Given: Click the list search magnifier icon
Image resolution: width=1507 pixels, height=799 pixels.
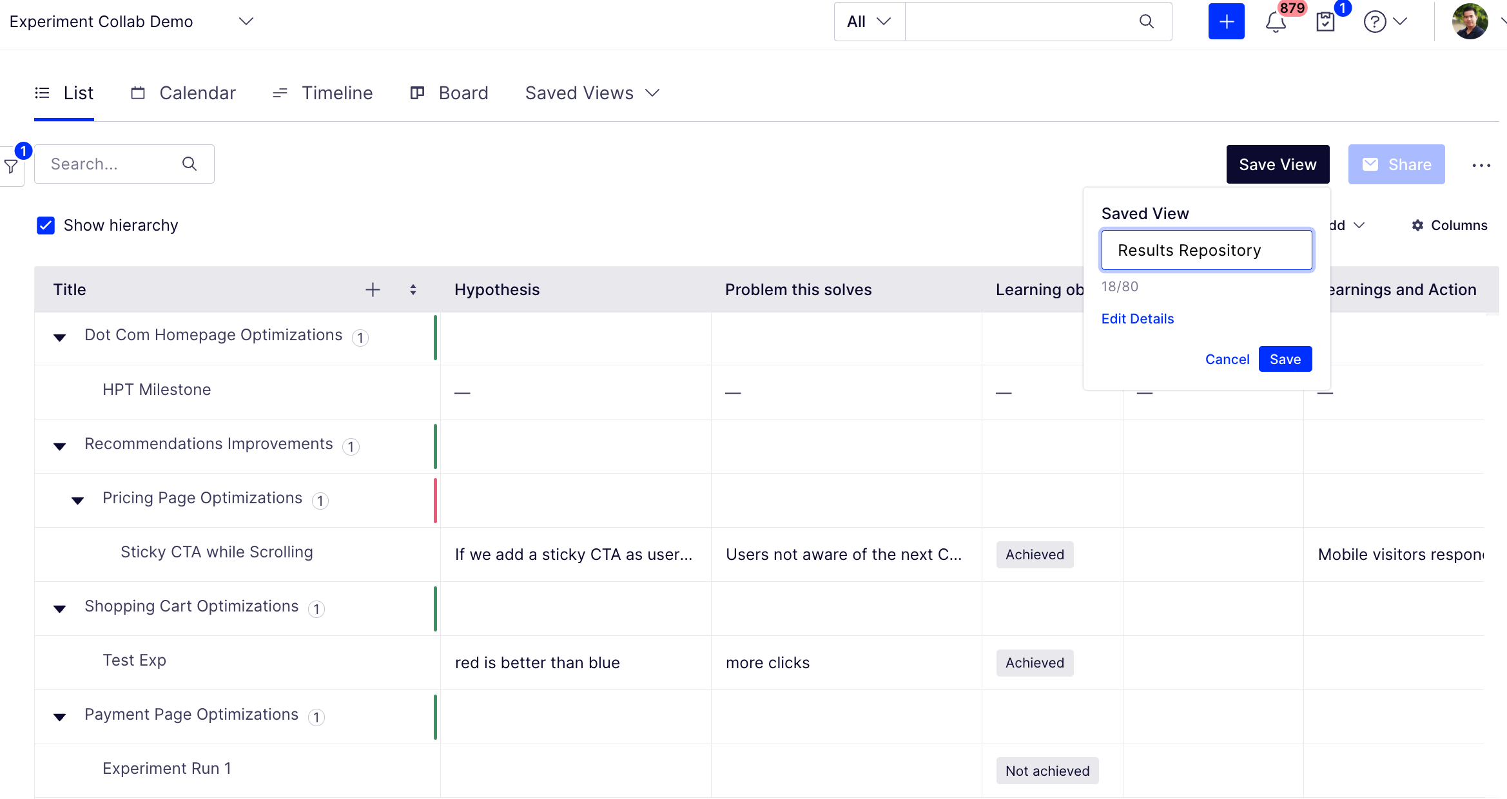Looking at the screenshot, I should coord(189,164).
